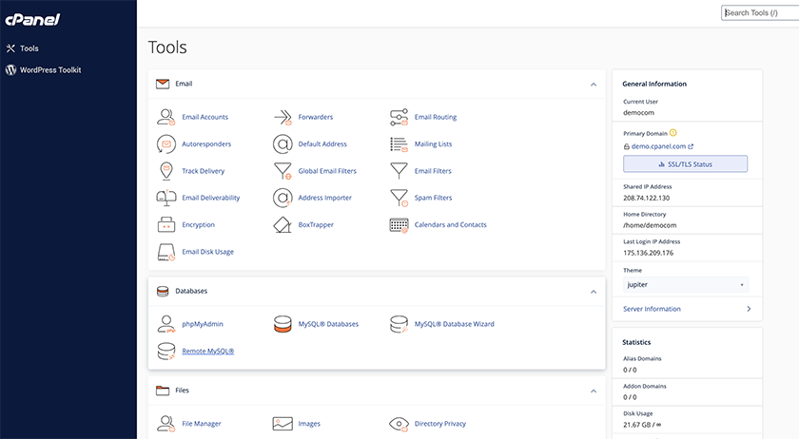Click the Server Information link
The height and width of the screenshot is (439, 799).
click(x=652, y=309)
